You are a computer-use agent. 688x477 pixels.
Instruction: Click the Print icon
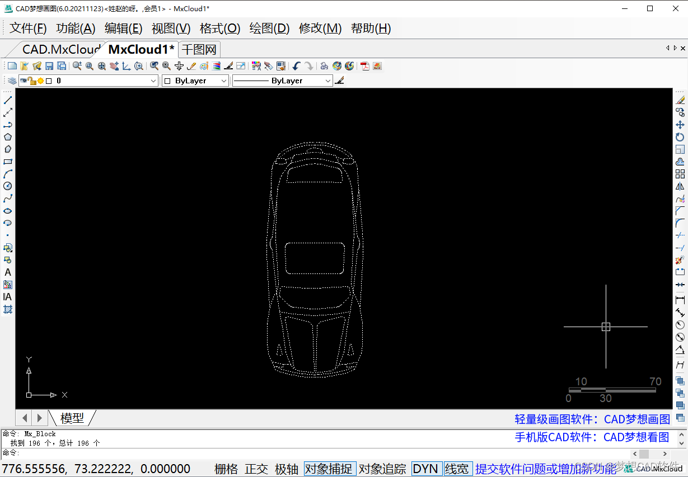point(324,66)
